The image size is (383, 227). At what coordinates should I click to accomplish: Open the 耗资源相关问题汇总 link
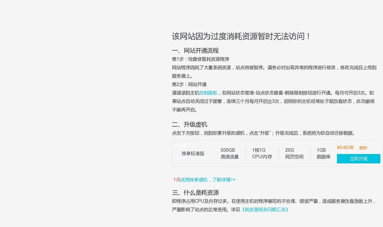pos(265,209)
